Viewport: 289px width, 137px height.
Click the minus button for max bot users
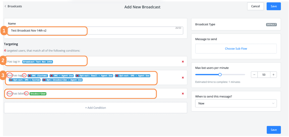[254, 75]
